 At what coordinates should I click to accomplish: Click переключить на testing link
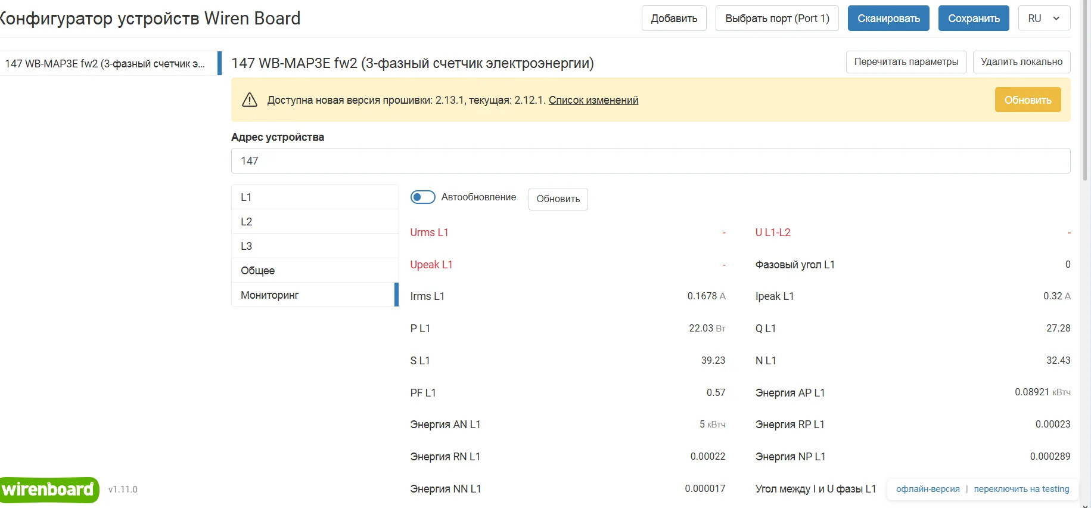coord(1021,489)
